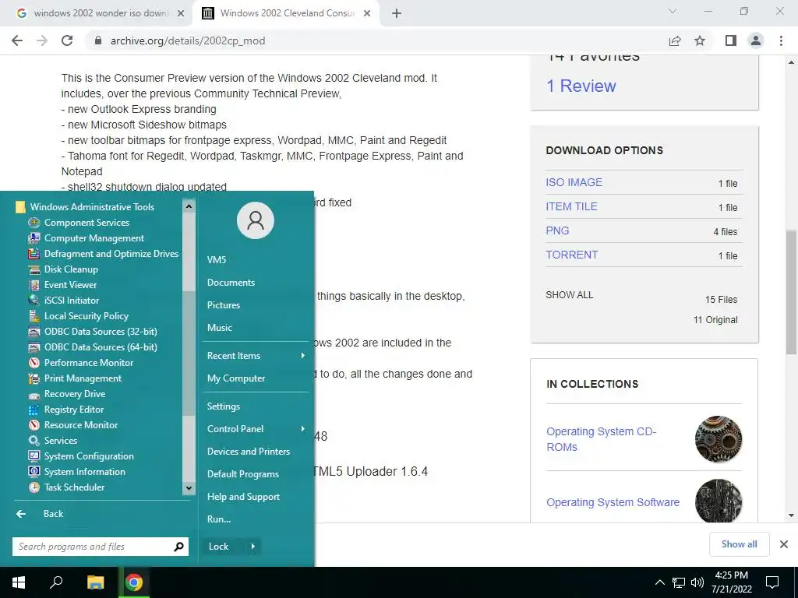Viewport: 798px width, 598px height.
Task: Go back in Chrome history
Action: (17, 40)
